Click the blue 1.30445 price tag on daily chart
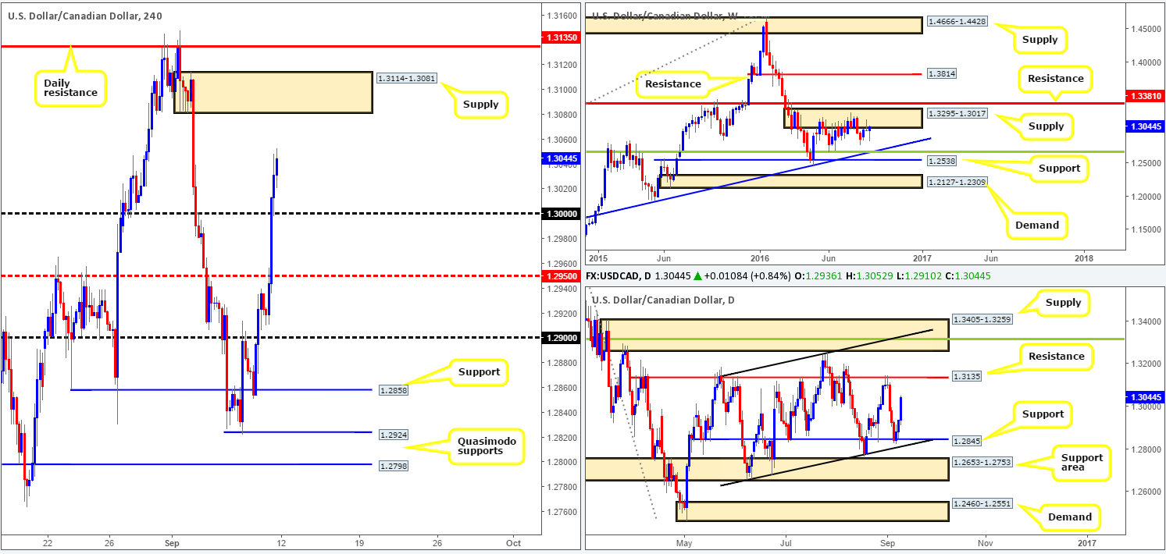1166x554 pixels. (1145, 396)
